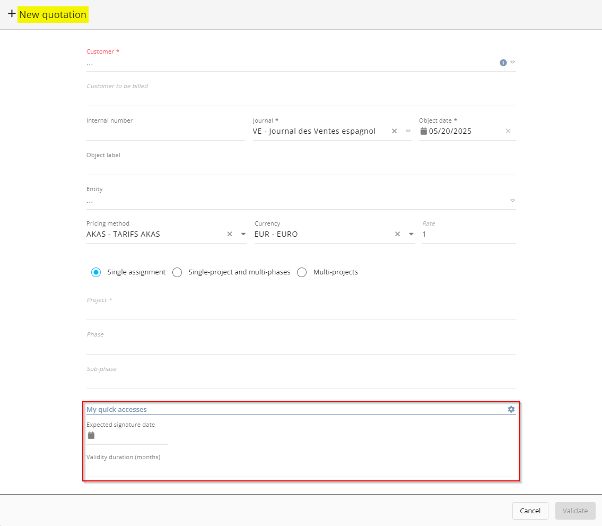Open the Journal dropdown list
Screen dimensions: 602x526
click(408, 131)
